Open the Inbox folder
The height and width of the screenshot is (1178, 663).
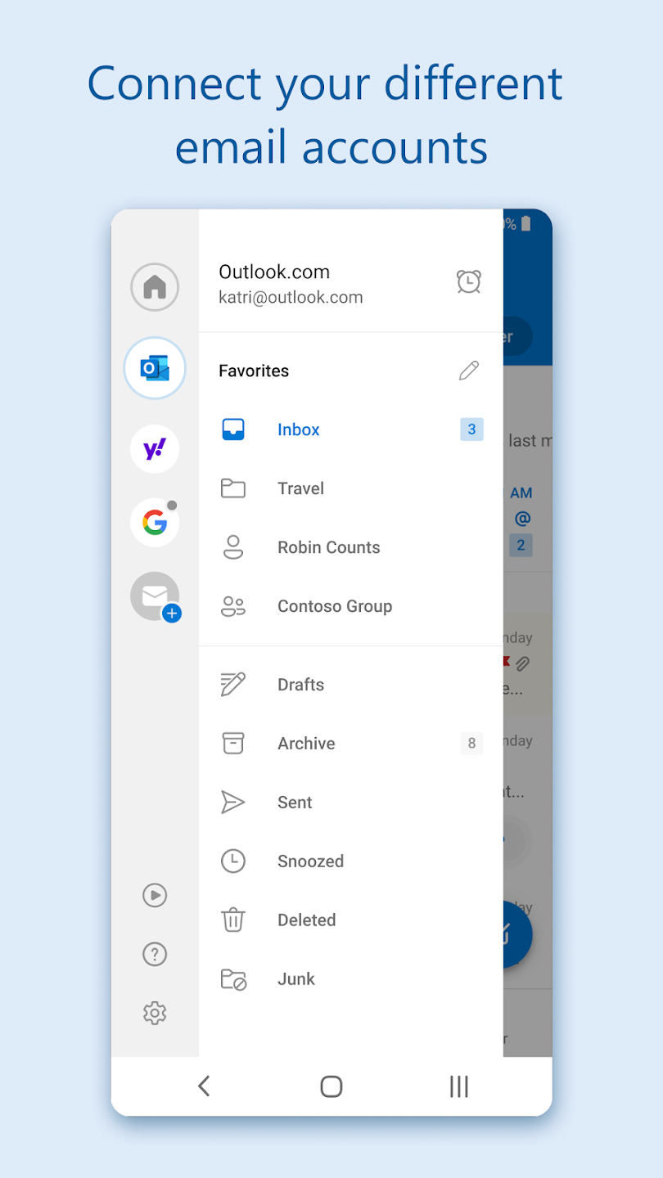[298, 429]
